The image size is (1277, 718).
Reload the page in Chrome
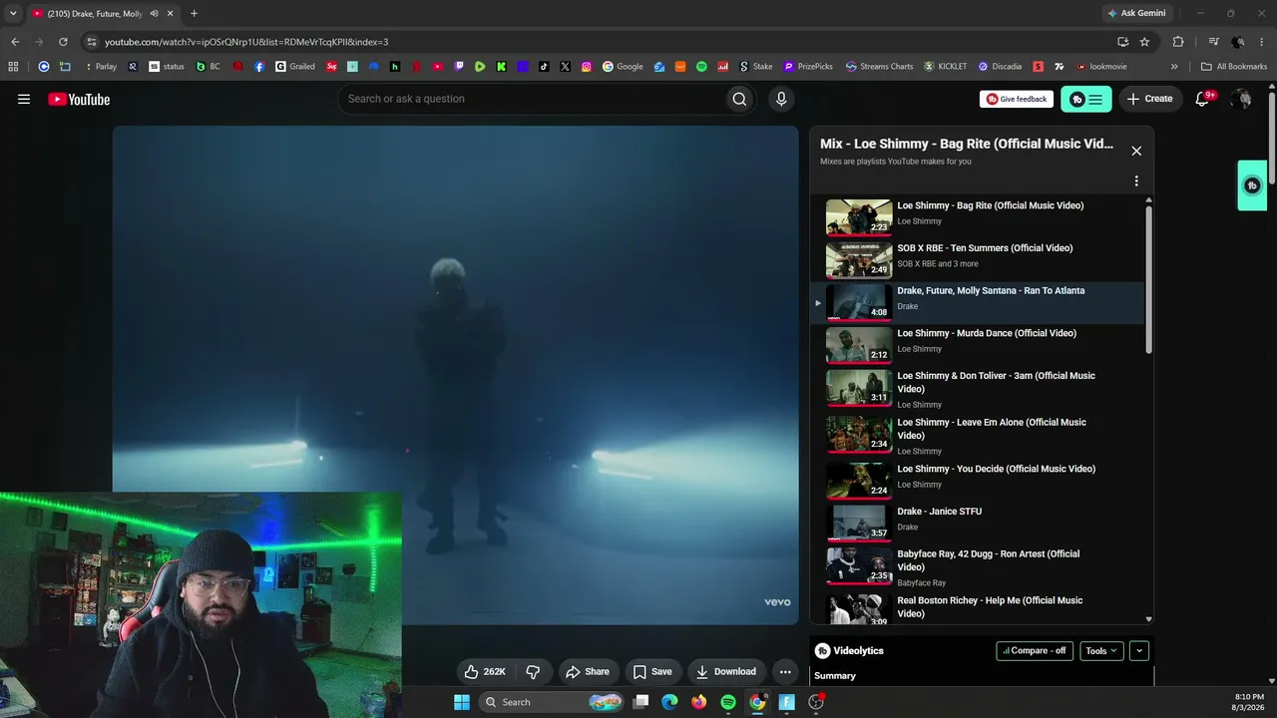tap(63, 42)
